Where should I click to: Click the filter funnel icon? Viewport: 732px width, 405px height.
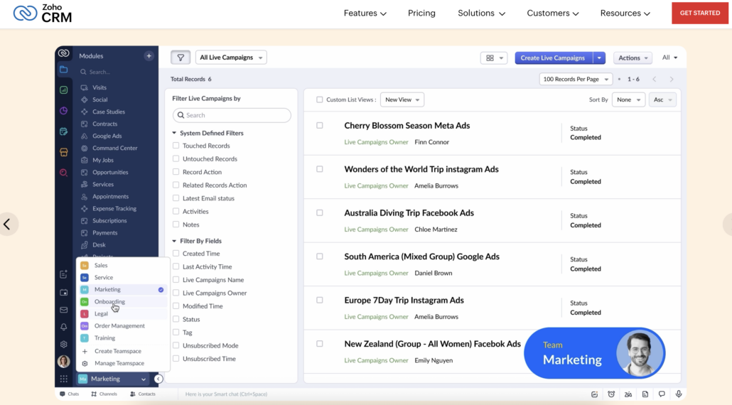pyautogui.click(x=181, y=58)
